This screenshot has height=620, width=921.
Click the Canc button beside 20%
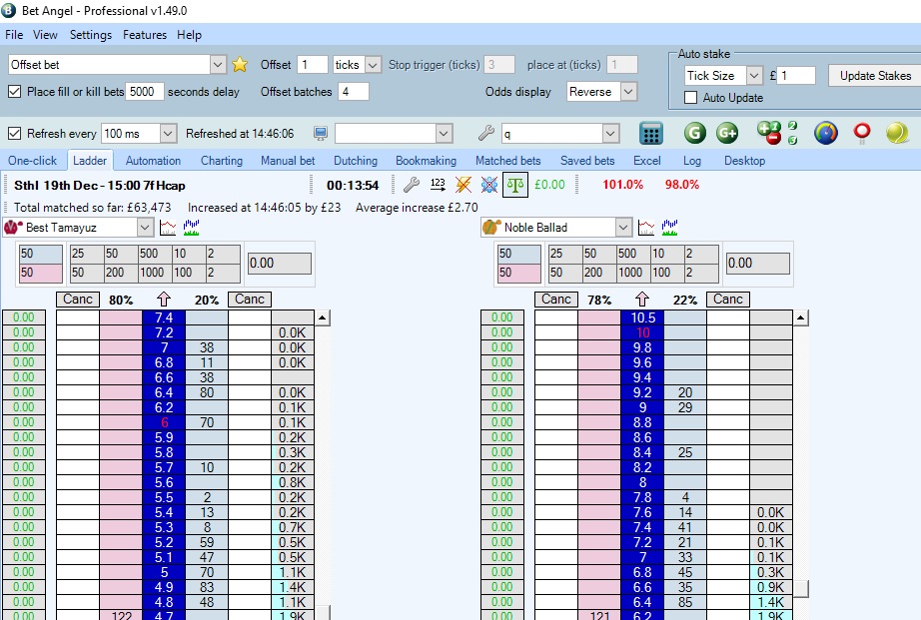pos(250,300)
